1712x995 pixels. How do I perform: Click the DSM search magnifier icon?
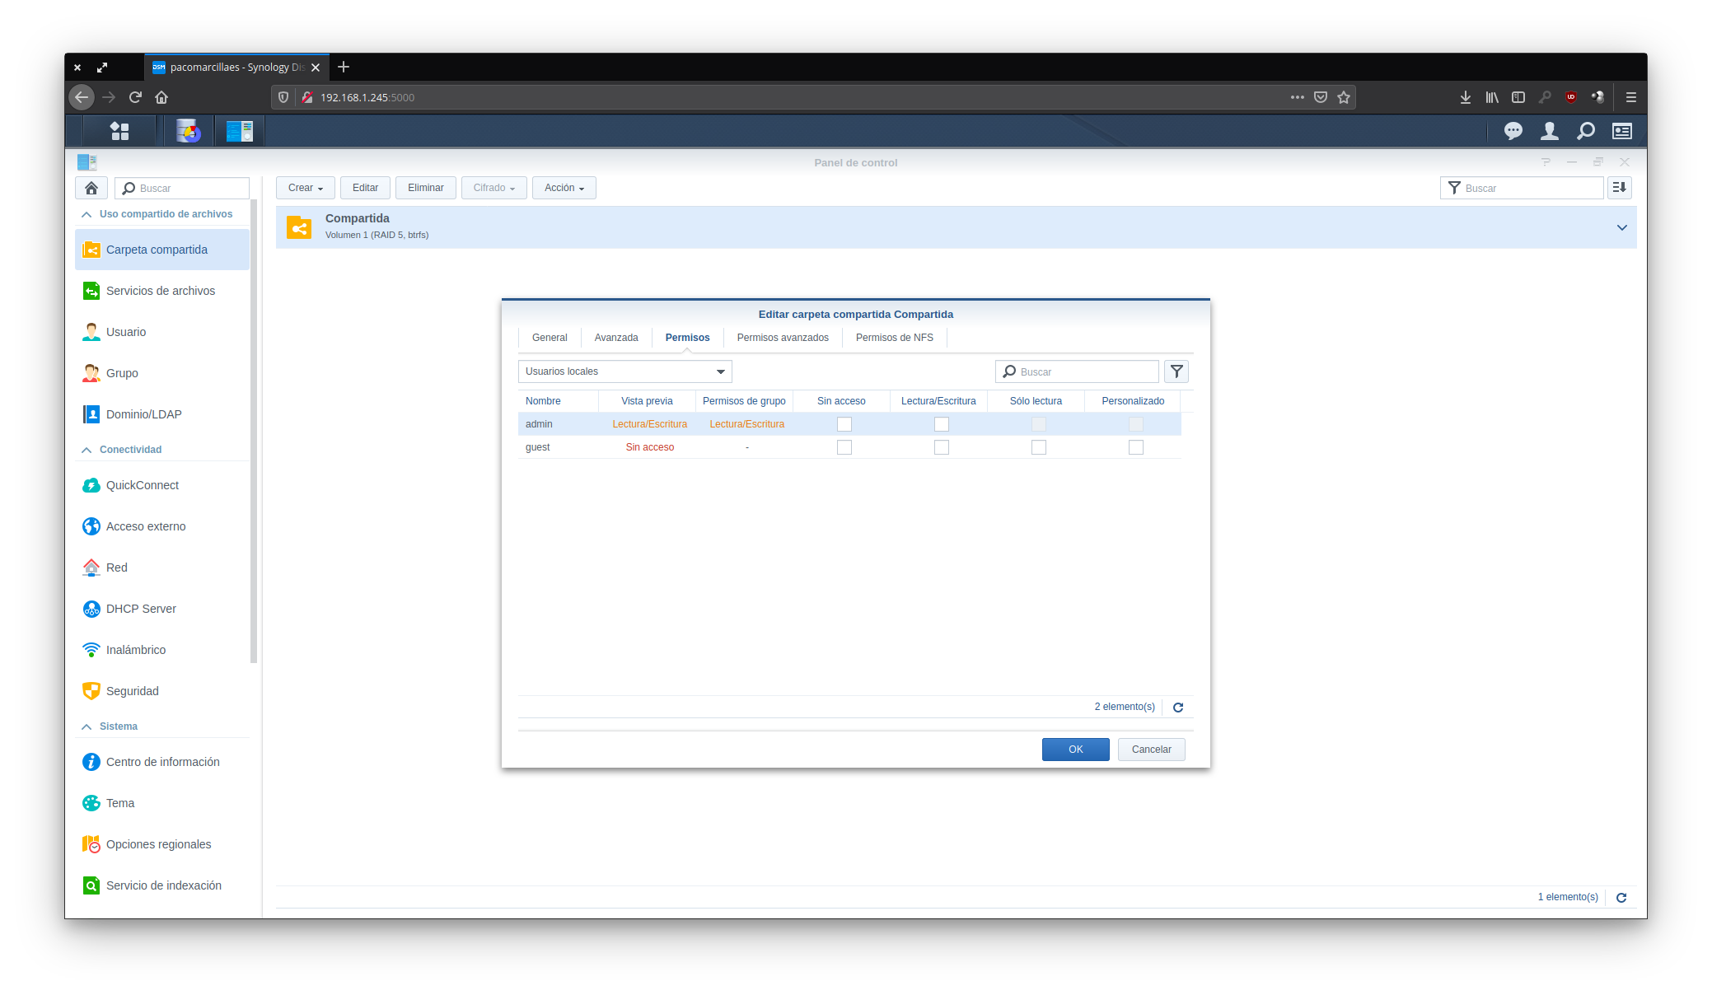[x=1585, y=131]
